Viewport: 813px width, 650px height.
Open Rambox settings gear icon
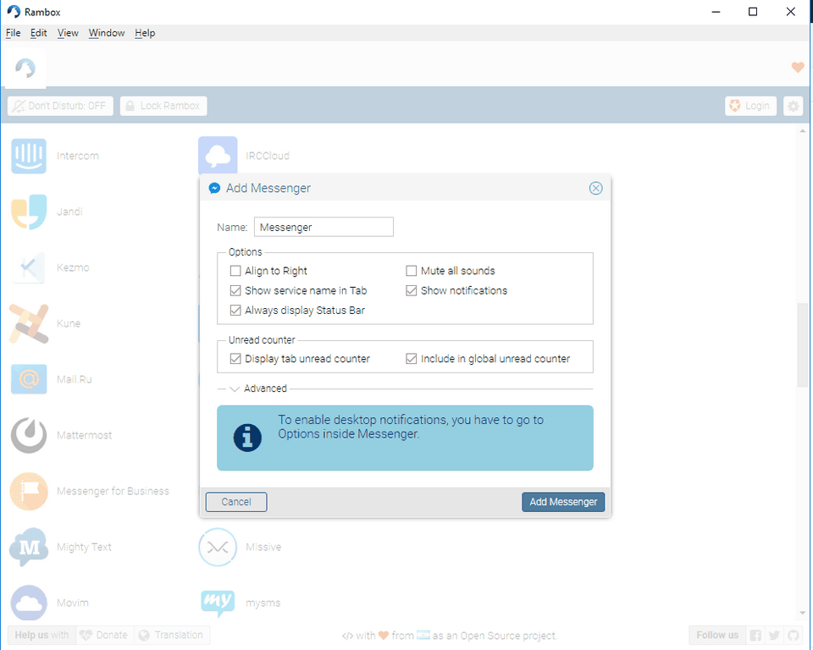click(793, 106)
